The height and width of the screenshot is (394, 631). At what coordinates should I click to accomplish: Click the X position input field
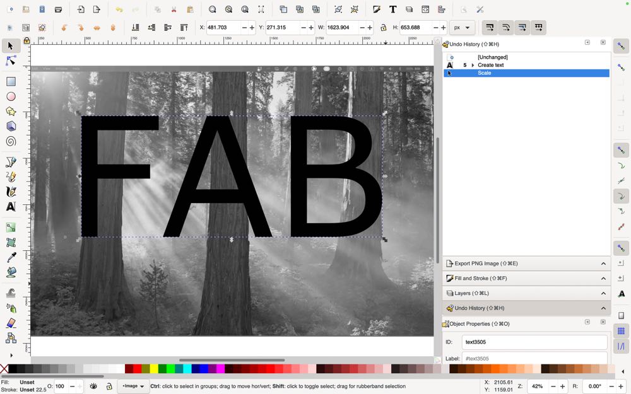point(223,27)
